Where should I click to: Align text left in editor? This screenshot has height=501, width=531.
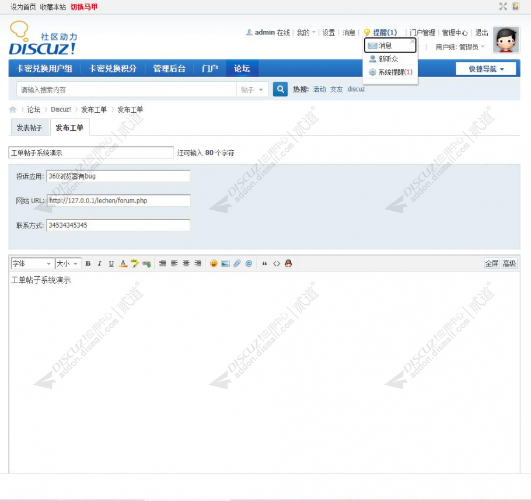point(174,263)
